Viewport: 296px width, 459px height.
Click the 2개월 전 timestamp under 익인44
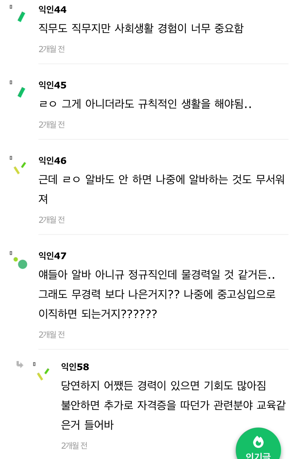pos(51,49)
